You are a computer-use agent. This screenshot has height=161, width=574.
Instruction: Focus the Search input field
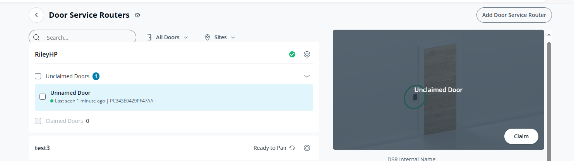click(87, 38)
